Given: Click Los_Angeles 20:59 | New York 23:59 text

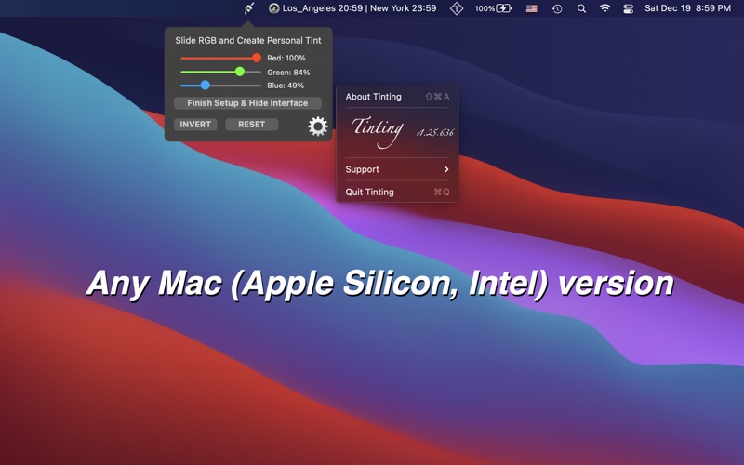Looking at the screenshot, I should pyautogui.click(x=359, y=8).
